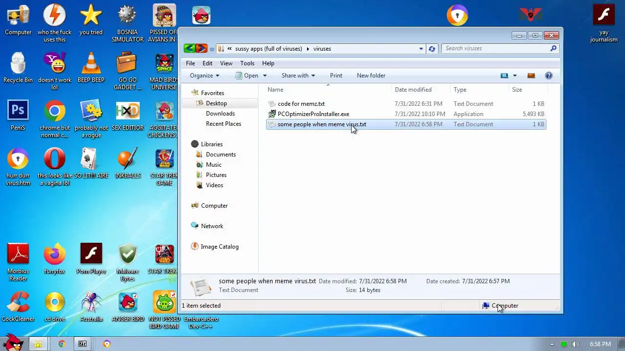
Task: Select 'chrome but normal' desktop icon
Action: [55, 119]
